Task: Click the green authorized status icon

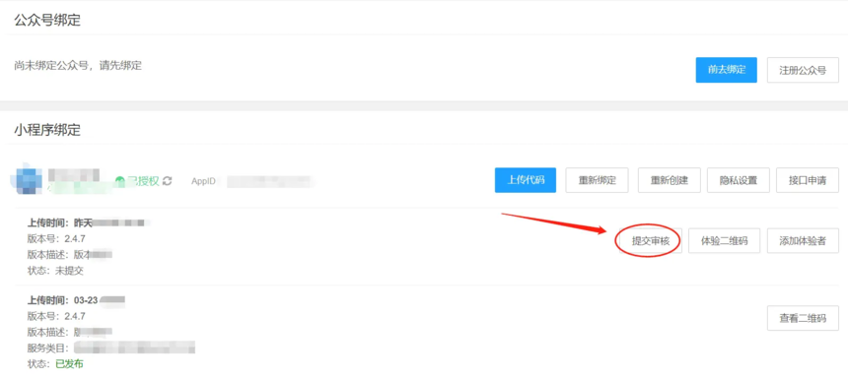Action: (x=120, y=181)
